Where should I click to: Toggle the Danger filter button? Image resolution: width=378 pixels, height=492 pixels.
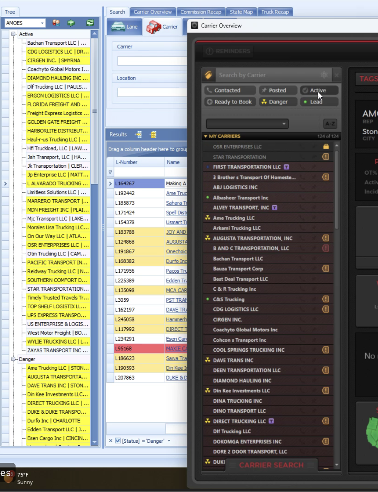coord(278,102)
